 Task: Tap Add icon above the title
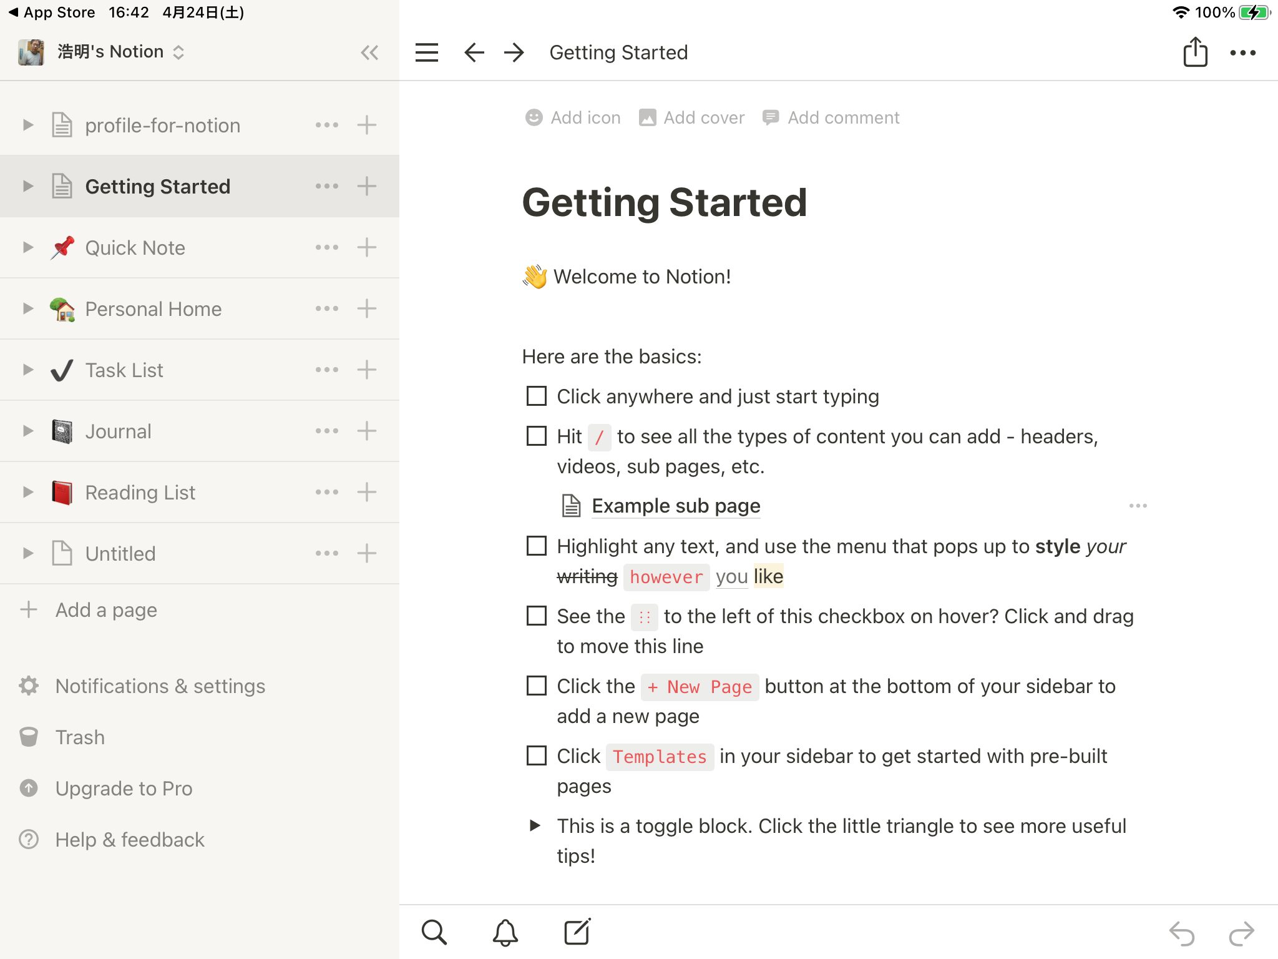[x=573, y=117]
